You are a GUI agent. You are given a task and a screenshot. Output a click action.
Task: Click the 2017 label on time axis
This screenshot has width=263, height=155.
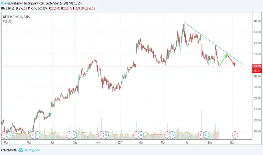point(120,143)
